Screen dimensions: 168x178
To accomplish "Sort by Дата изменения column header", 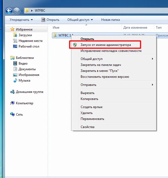I will pos(135,28).
